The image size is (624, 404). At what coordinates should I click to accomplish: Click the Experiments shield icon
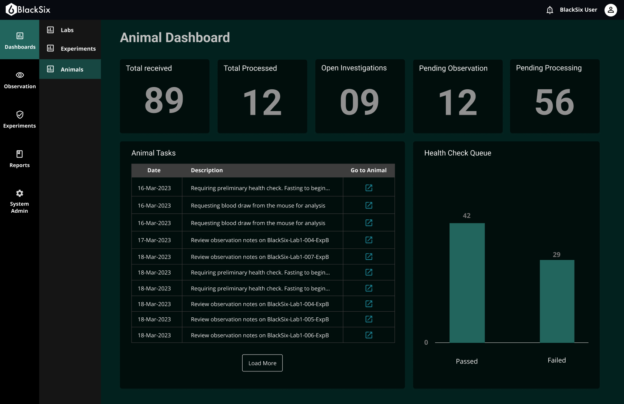19,115
